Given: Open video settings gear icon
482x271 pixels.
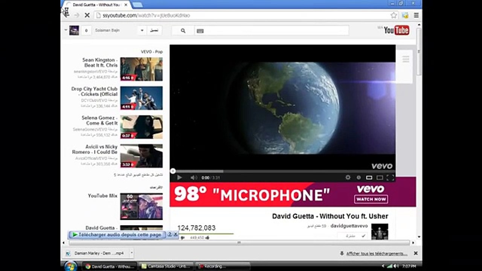Looking at the screenshot, I should (x=348, y=178).
